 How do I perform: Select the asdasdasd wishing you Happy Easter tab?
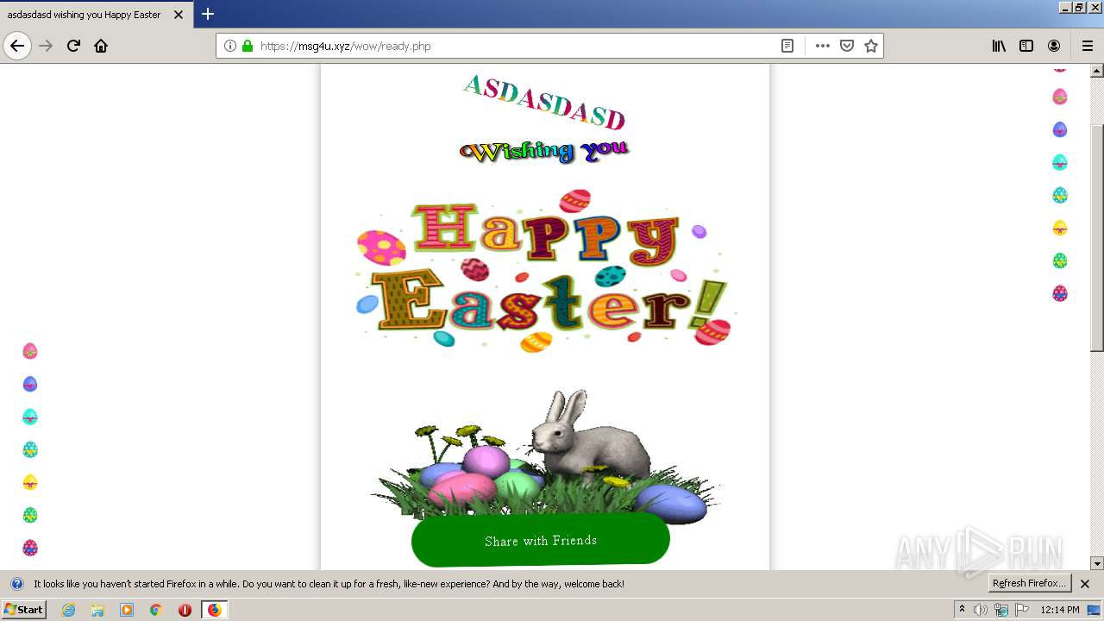(x=96, y=15)
